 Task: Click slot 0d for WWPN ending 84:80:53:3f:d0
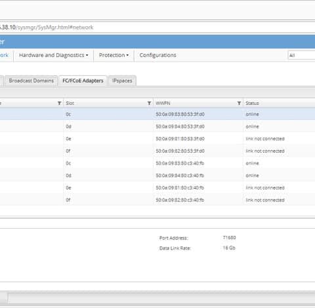[x=68, y=126]
